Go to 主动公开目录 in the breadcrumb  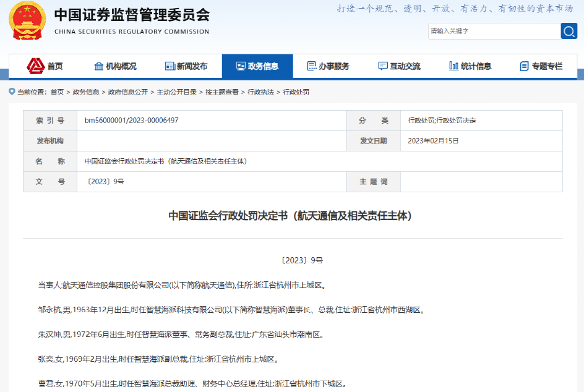pyautogui.click(x=176, y=92)
